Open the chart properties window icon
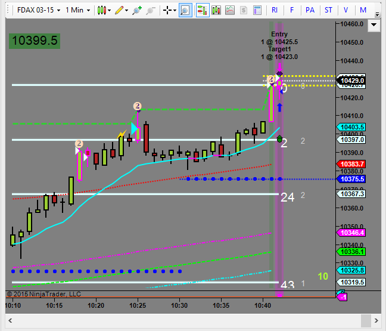 [257, 10]
